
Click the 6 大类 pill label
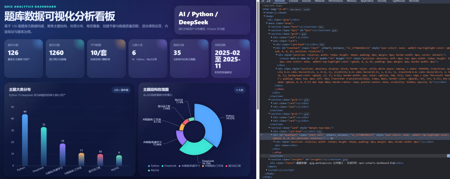tap(239, 90)
